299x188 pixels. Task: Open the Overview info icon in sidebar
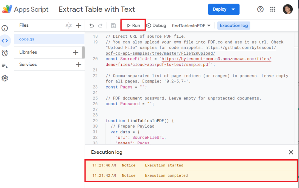(5, 28)
